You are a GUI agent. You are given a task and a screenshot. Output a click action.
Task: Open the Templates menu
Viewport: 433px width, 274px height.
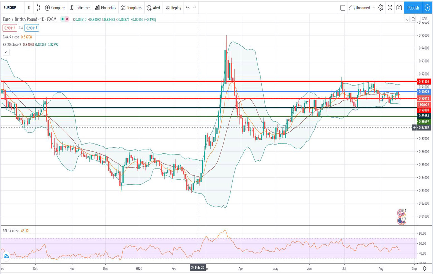coord(131,8)
